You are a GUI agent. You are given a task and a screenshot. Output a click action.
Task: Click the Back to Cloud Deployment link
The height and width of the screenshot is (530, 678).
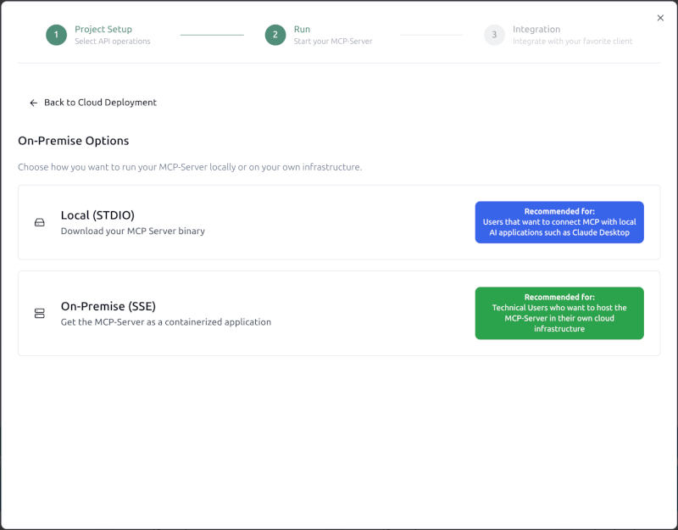click(x=100, y=103)
